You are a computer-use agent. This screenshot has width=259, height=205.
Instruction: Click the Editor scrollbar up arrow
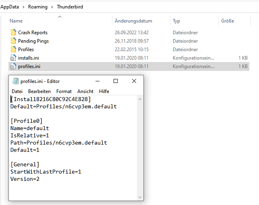click(x=140, y=99)
